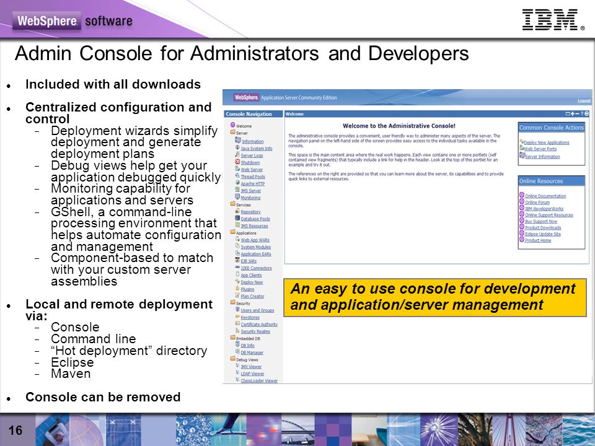Open the Buy Support Now link
Screen dimensions: 595x446
tap(541, 222)
